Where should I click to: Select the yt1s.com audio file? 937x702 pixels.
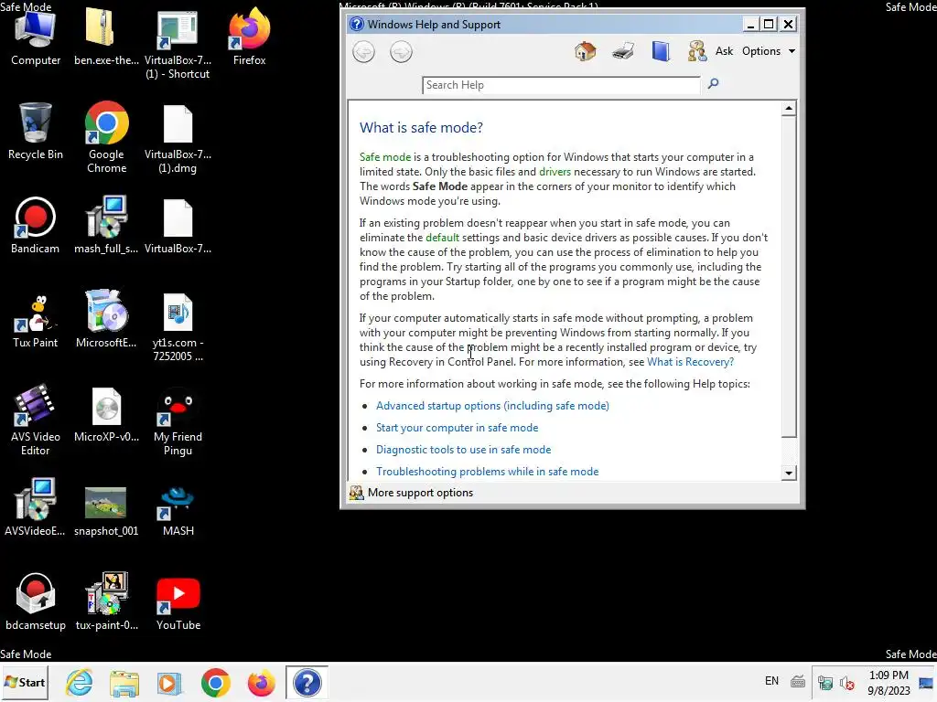[178, 327]
